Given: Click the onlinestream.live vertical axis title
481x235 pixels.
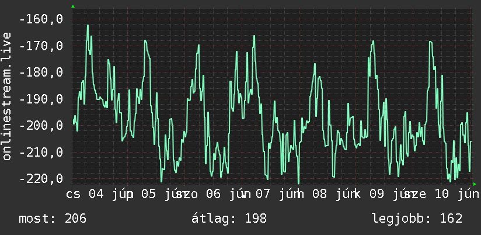Looking at the screenshot, I should 6,96.
